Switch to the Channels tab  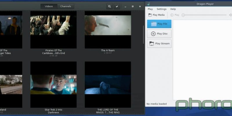[x=66, y=6]
